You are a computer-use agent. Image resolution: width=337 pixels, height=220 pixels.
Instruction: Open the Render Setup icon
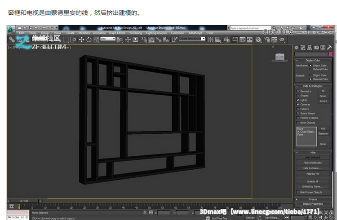(267, 40)
